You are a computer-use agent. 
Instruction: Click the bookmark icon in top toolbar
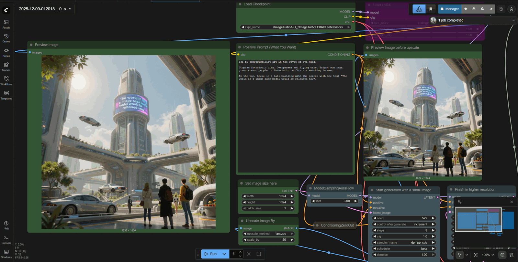(x=431, y=9)
